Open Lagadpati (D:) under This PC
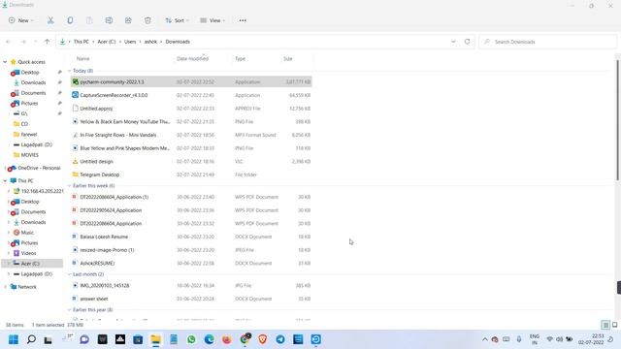The image size is (621, 349). pyautogui.click(x=36, y=273)
